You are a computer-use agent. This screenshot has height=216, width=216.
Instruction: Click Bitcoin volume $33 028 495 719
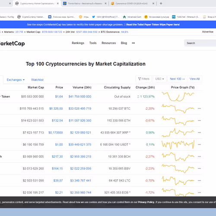80,108
